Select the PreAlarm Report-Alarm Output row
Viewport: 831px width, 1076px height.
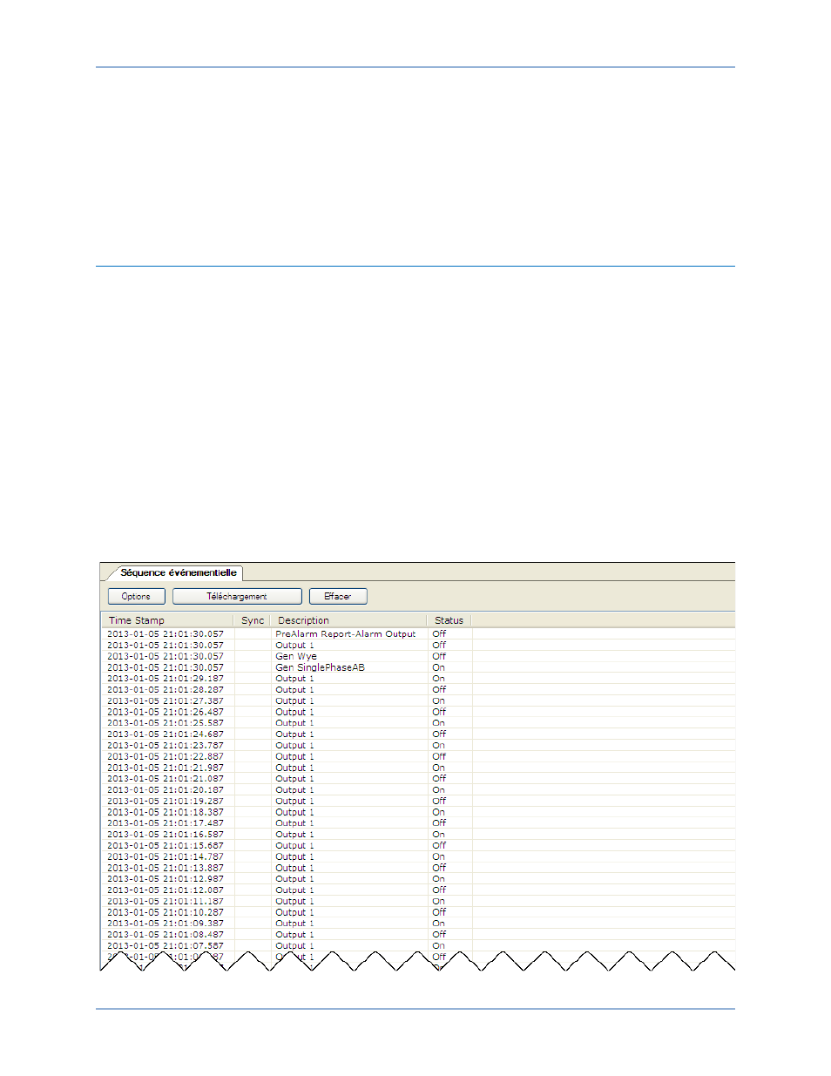pyautogui.click(x=418, y=634)
